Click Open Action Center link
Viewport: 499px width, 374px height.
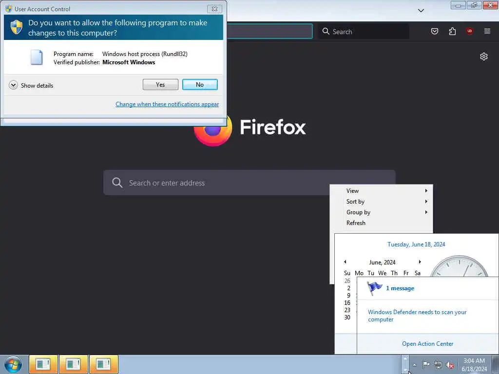click(x=427, y=343)
